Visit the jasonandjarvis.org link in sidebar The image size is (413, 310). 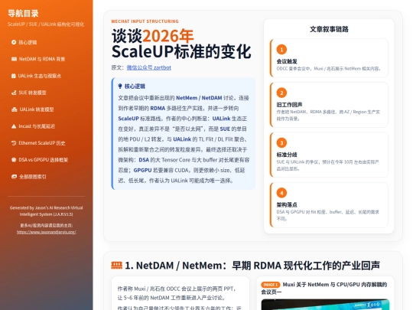pos(47,232)
